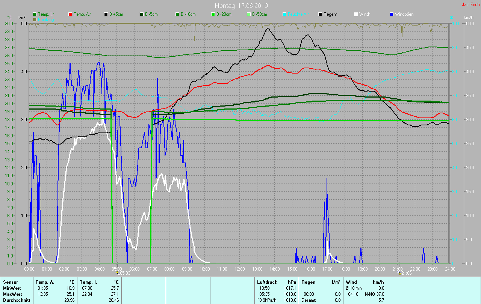The width and height of the screenshot is (481, 304).
Task: Click the red Temp. A. legend swatch
Action: 70,14
